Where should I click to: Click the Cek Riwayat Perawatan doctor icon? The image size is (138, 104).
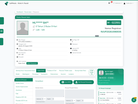(77, 82)
